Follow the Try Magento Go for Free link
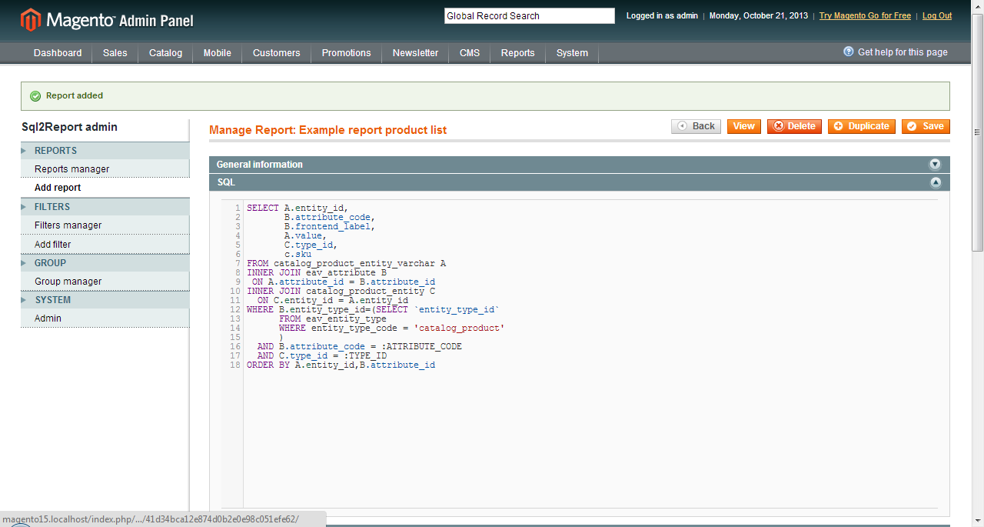This screenshot has width=984, height=527. (x=865, y=15)
